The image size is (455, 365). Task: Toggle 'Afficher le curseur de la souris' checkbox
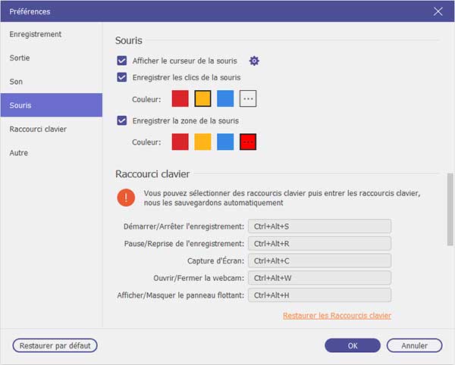[x=122, y=61]
